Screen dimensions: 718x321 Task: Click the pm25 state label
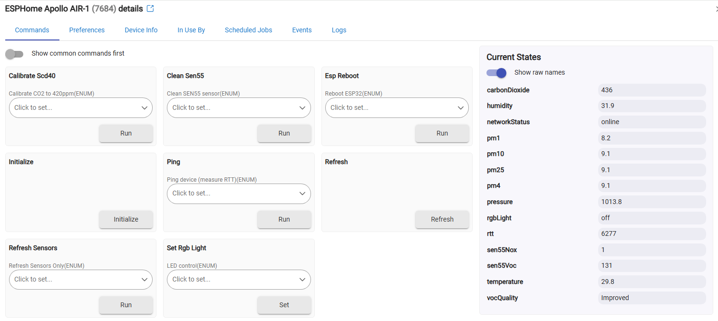[495, 170]
